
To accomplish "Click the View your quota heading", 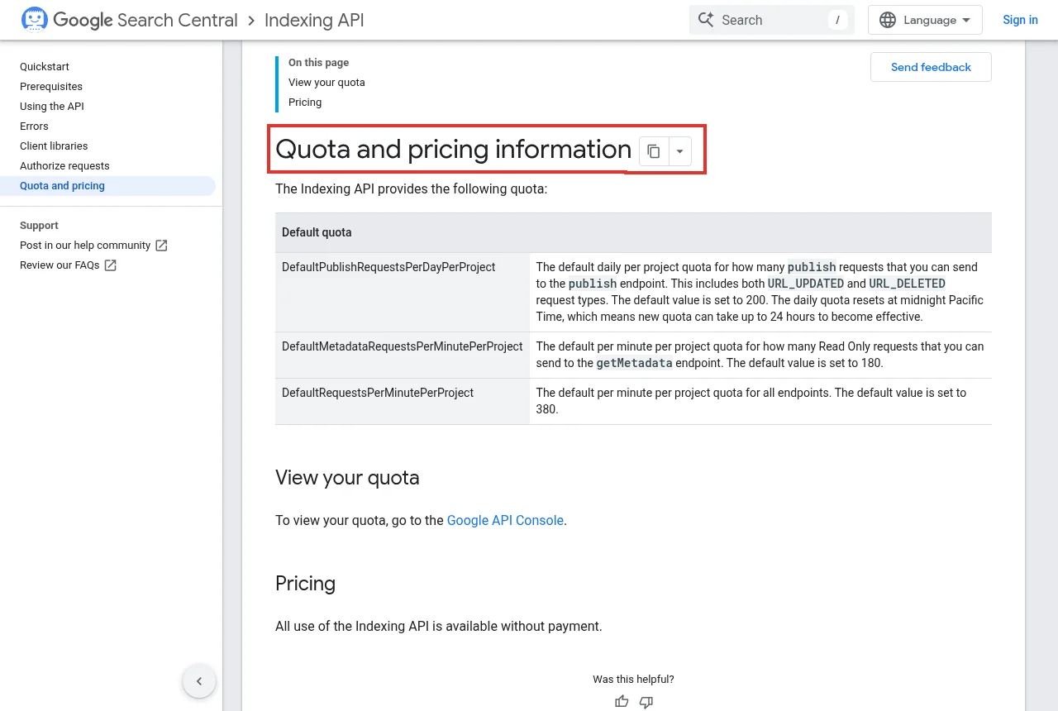I will click(347, 478).
